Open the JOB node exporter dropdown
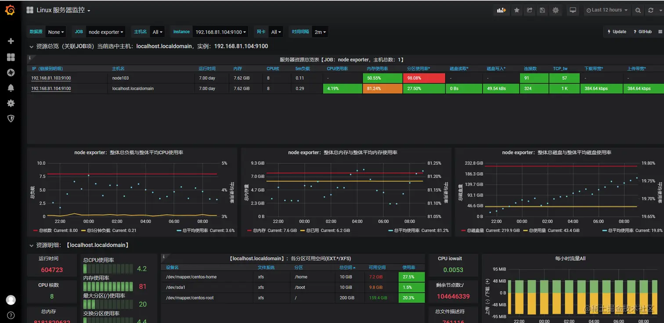The height and width of the screenshot is (323, 664). (106, 32)
